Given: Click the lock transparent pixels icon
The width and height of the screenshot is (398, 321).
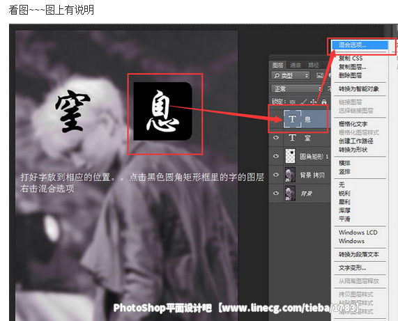Looking at the screenshot, I should [x=293, y=102].
